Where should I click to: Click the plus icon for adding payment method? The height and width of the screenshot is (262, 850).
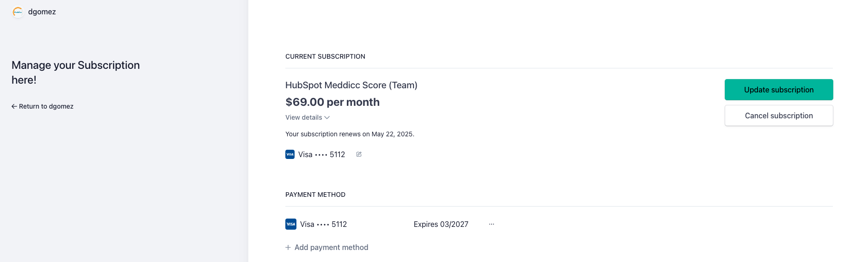click(x=288, y=248)
